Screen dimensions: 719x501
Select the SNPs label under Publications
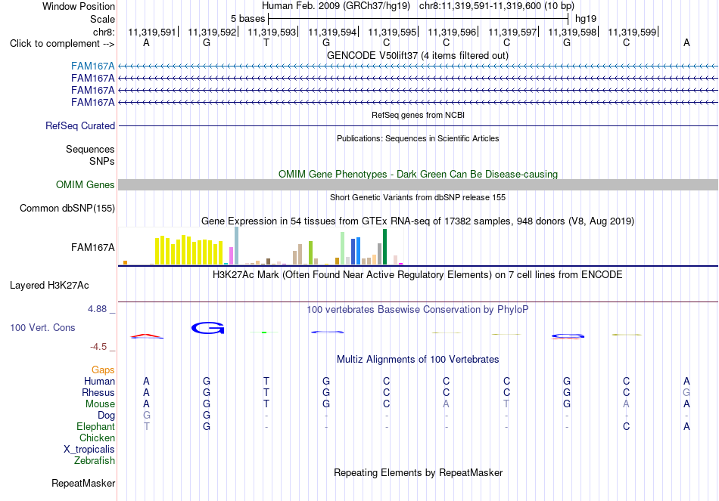click(102, 161)
